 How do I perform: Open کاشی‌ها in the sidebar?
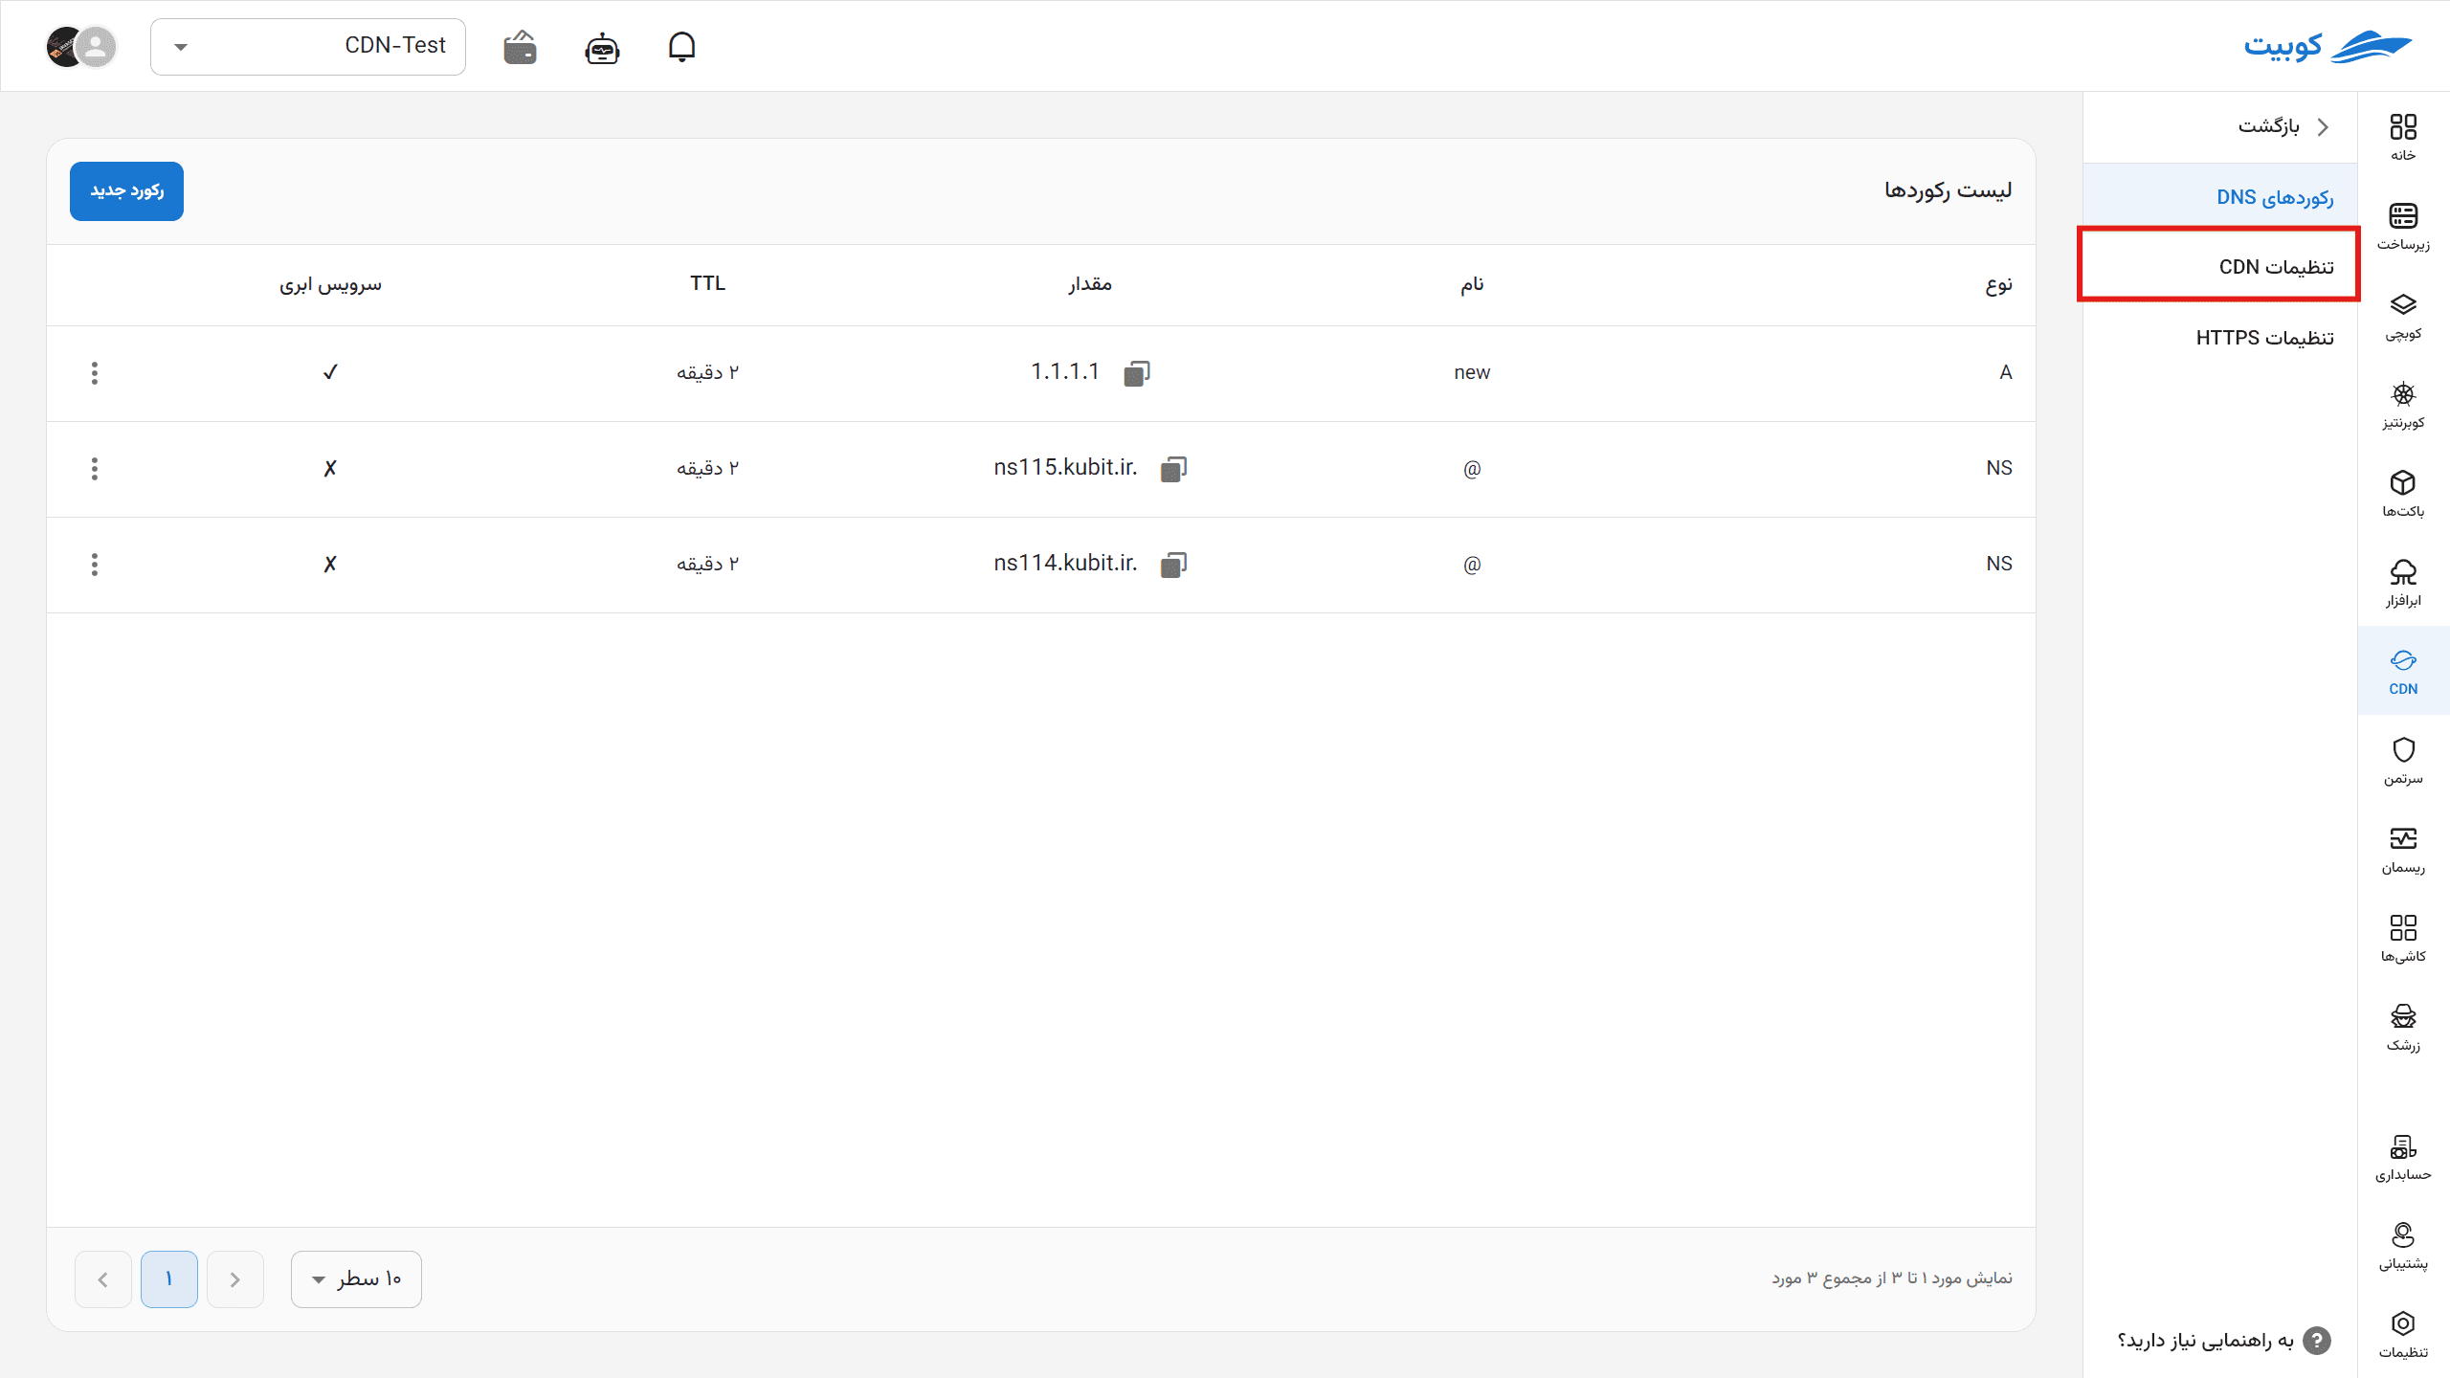click(x=2403, y=939)
